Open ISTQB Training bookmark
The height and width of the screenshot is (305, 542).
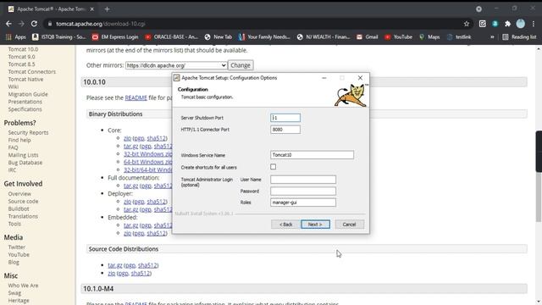58,37
